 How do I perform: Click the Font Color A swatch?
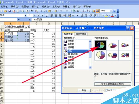pos(112,16)
